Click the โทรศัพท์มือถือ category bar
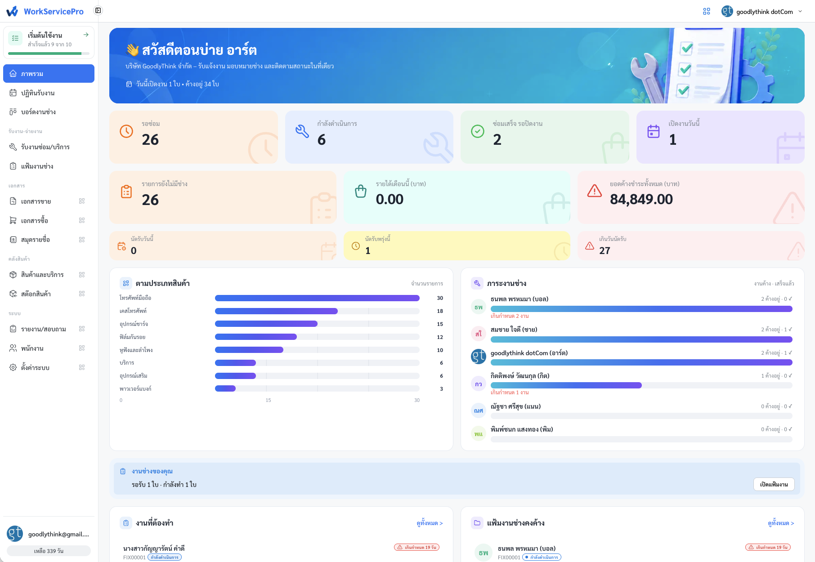 [x=317, y=298]
